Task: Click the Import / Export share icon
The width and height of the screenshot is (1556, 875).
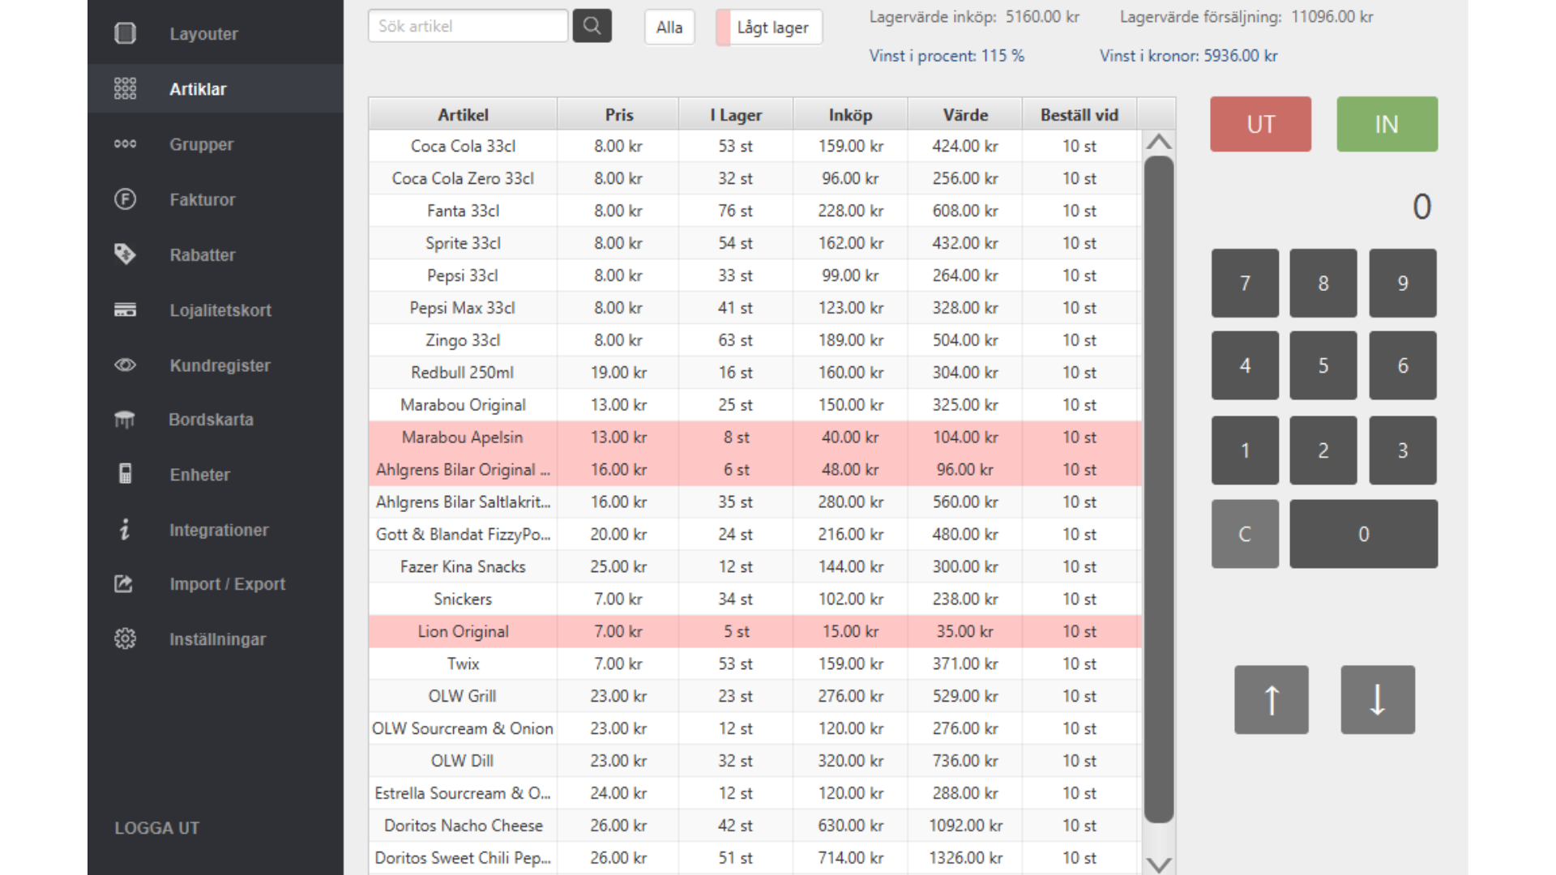Action: [x=124, y=583]
